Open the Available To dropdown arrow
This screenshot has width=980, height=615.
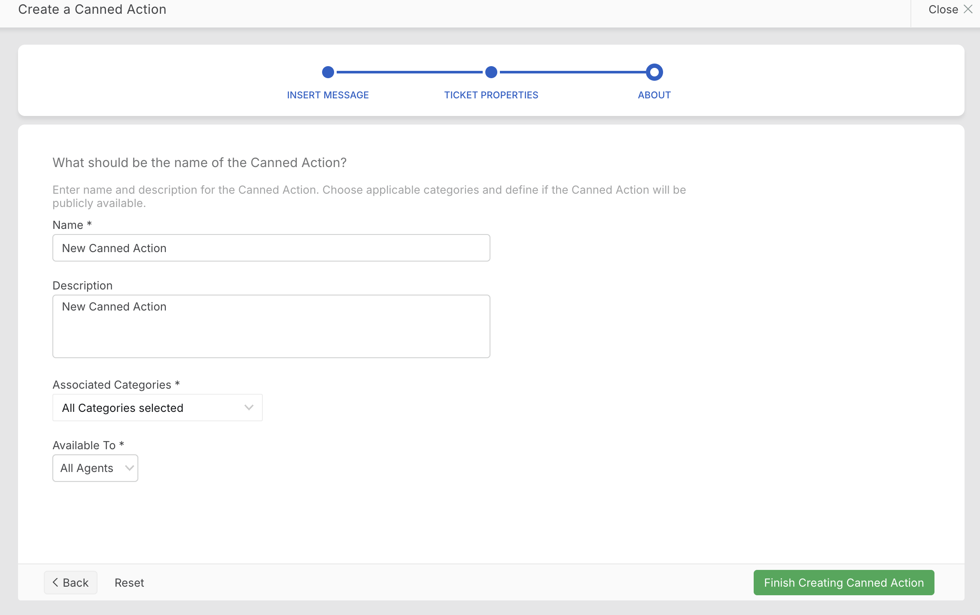[x=129, y=468]
